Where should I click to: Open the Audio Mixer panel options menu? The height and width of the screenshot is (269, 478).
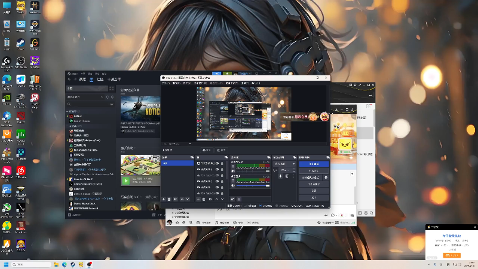[239, 199]
